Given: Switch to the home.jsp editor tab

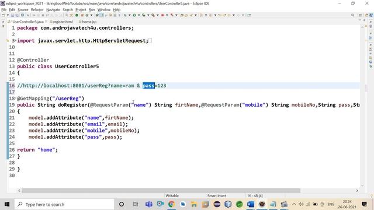Looking at the screenshot, I should [88, 22].
